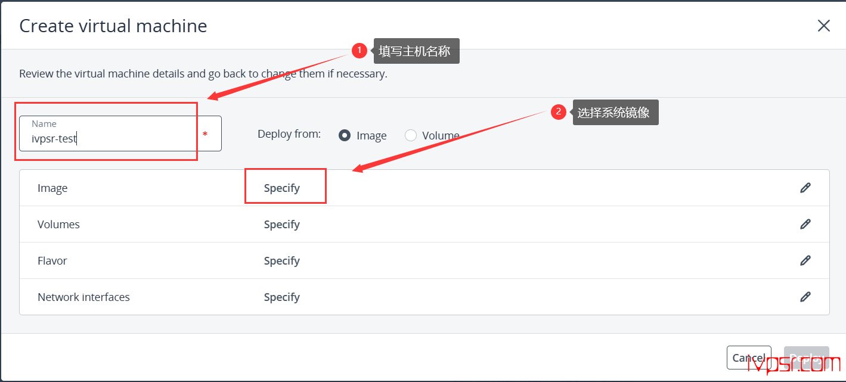Select the Flavor row label

(x=52, y=260)
